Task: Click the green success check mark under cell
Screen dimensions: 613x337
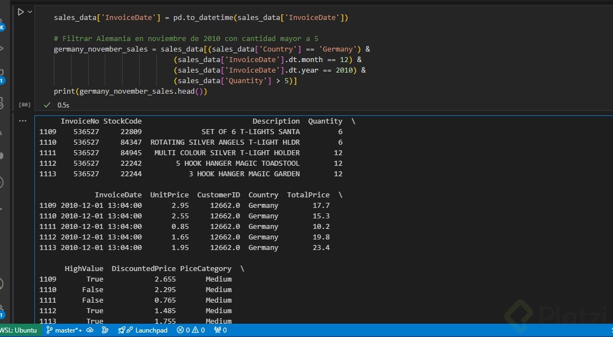Action: pyautogui.click(x=47, y=105)
